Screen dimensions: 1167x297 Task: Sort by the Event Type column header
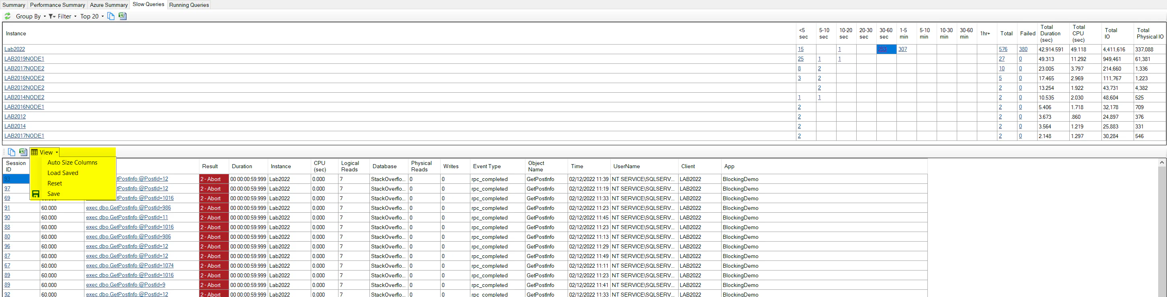click(497, 166)
